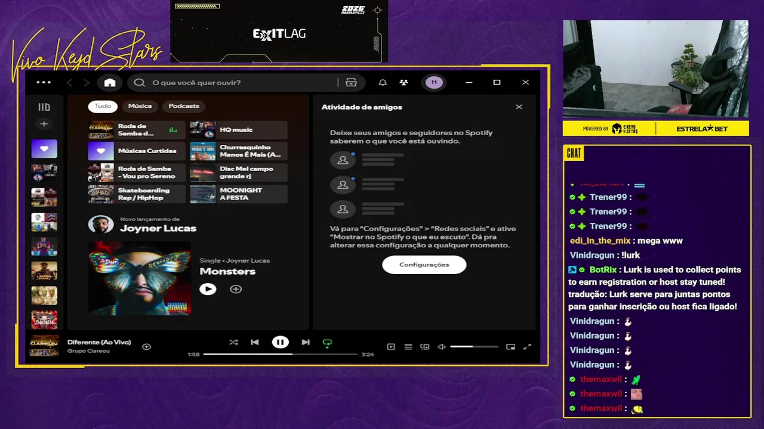Seek on the song progress bar

coord(280,354)
